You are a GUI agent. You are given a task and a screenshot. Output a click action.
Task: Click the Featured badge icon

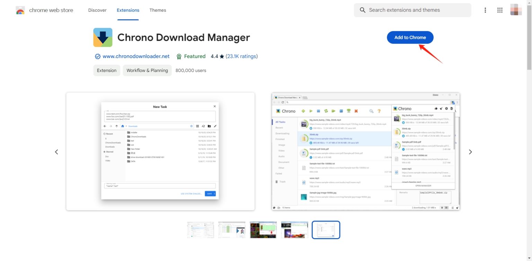pyautogui.click(x=179, y=56)
